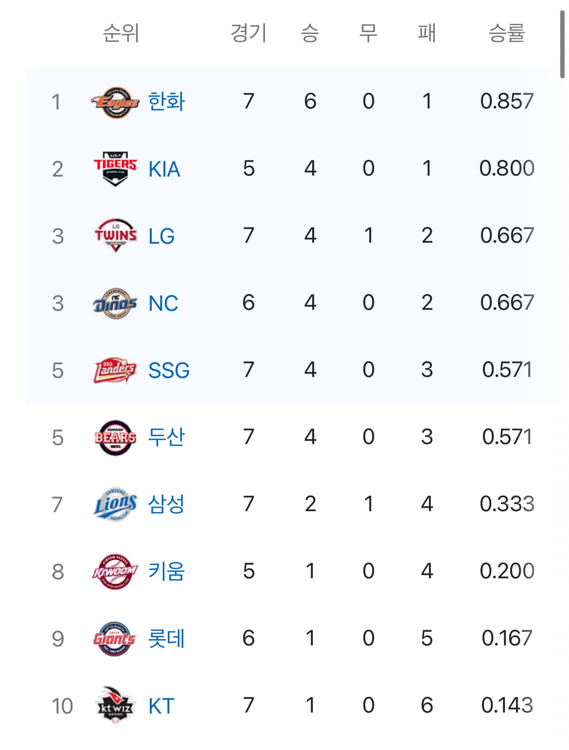The height and width of the screenshot is (750, 569).
Task: Click the Hanwha Eagles team logo
Action: pos(115,102)
